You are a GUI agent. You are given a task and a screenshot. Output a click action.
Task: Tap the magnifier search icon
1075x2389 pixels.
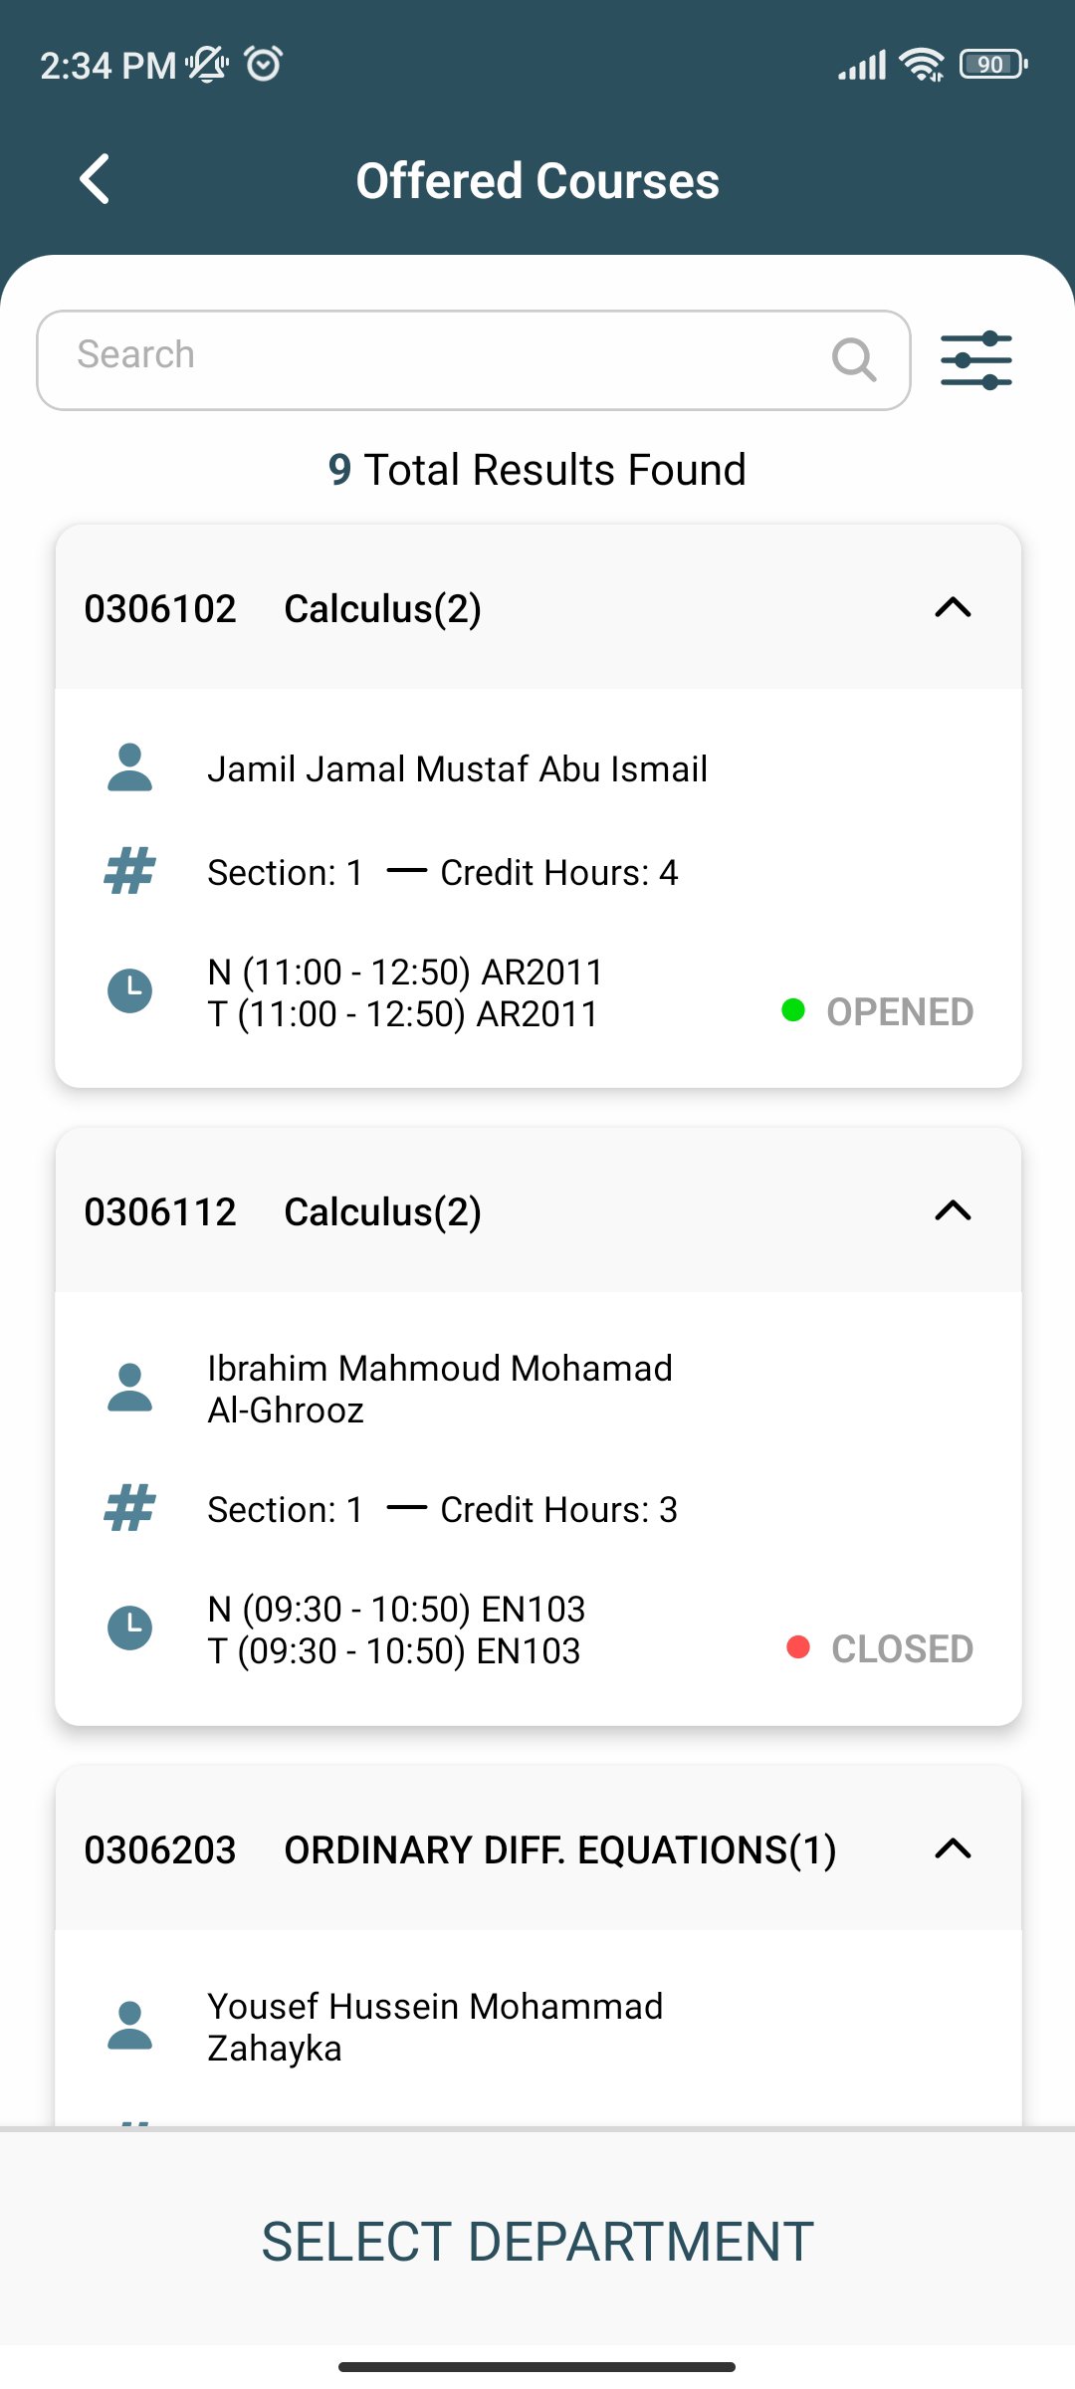tap(854, 359)
